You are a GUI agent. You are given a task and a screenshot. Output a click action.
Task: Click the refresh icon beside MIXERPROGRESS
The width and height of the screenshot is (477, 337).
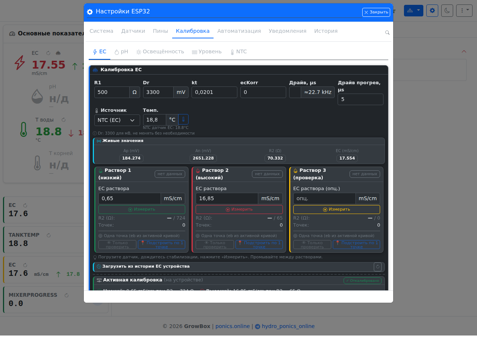tap(67, 295)
